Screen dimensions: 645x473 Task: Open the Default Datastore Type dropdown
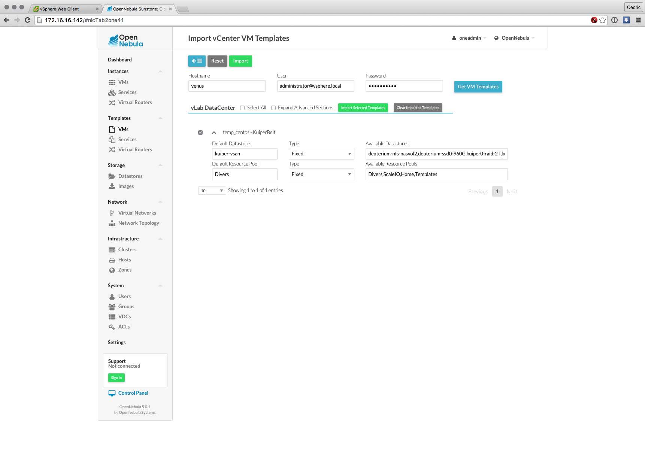click(x=321, y=154)
